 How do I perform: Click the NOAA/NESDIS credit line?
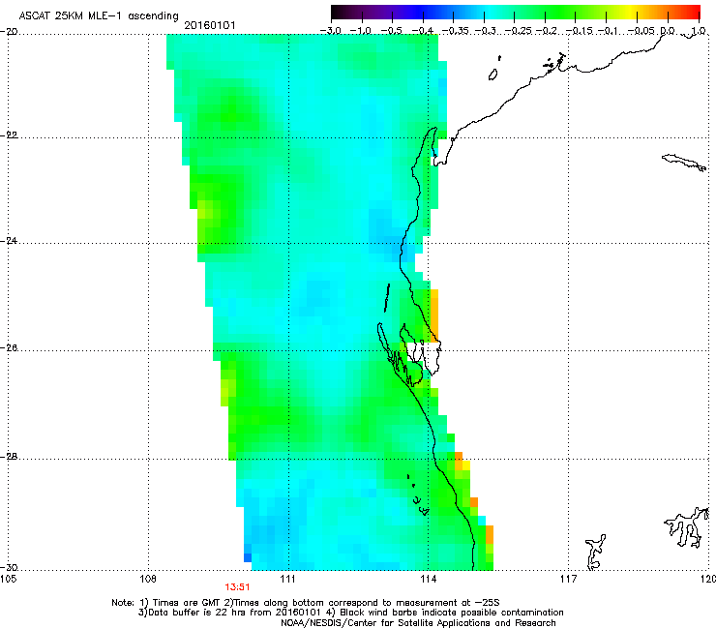tap(418, 623)
